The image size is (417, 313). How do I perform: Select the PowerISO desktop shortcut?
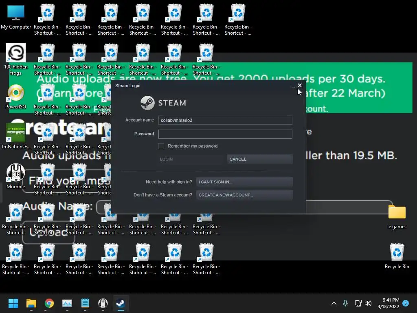point(16,97)
